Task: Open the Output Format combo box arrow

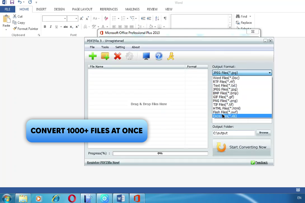Action: tap(270, 73)
